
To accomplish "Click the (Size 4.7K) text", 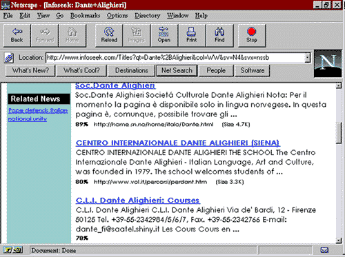I will [236, 125].
